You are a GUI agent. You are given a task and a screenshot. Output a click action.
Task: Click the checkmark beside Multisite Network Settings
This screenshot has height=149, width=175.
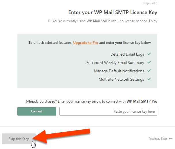point(149,79)
